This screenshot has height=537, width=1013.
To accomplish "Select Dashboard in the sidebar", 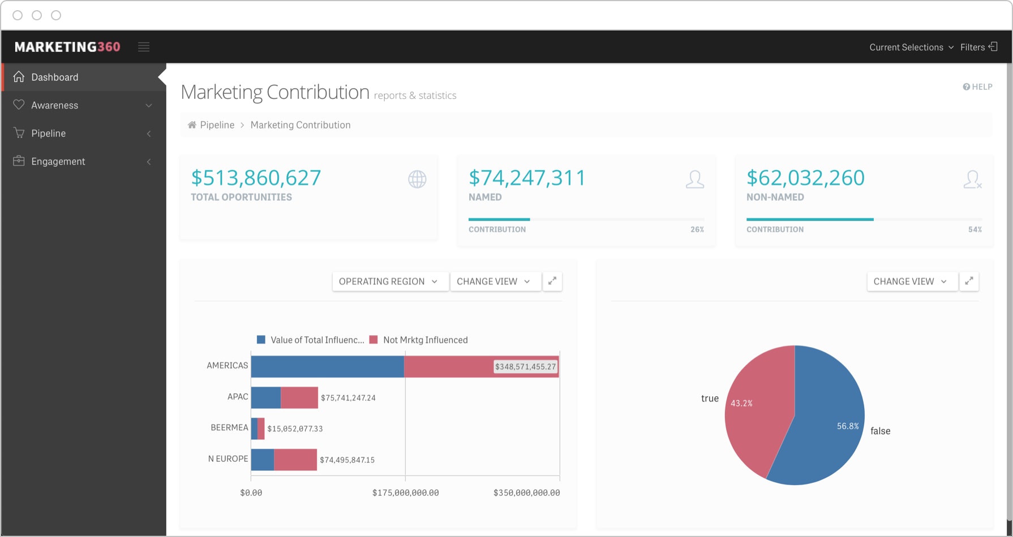I will [83, 77].
